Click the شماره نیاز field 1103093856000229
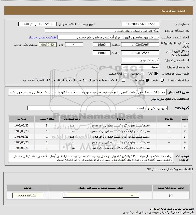This screenshot has width=196, height=215. [140, 24]
